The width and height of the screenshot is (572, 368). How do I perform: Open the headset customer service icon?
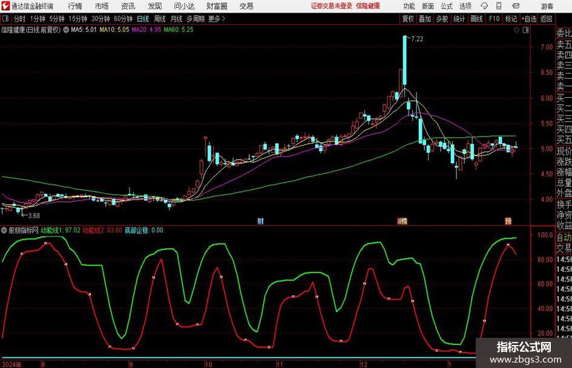click(x=484, y=6)
